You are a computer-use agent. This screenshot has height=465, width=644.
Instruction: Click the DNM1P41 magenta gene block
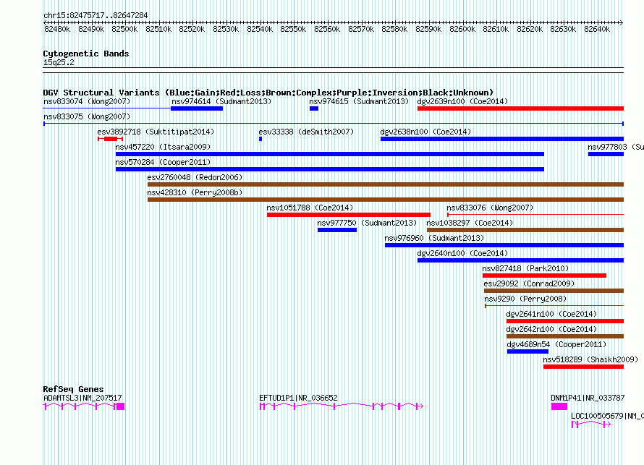click(x=559, y=406)
